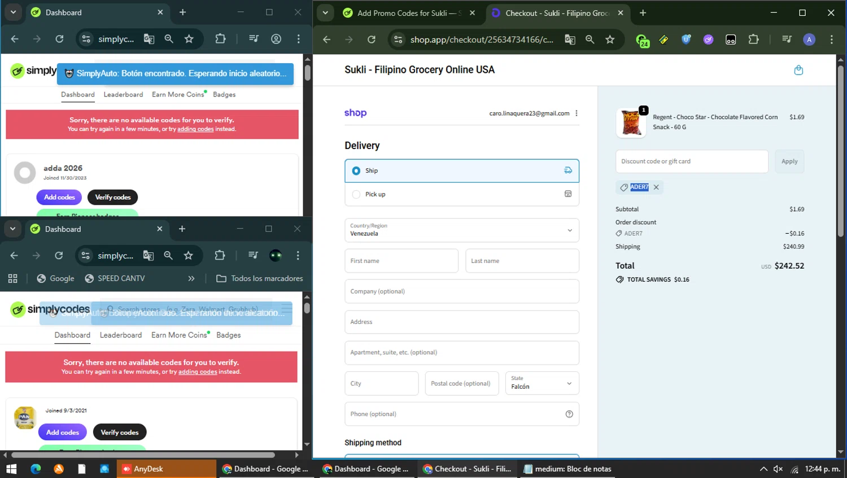The width and height of the screenshot is (847, 478).
Task: Click the blue shield extension icon
Action: [686, 40]
